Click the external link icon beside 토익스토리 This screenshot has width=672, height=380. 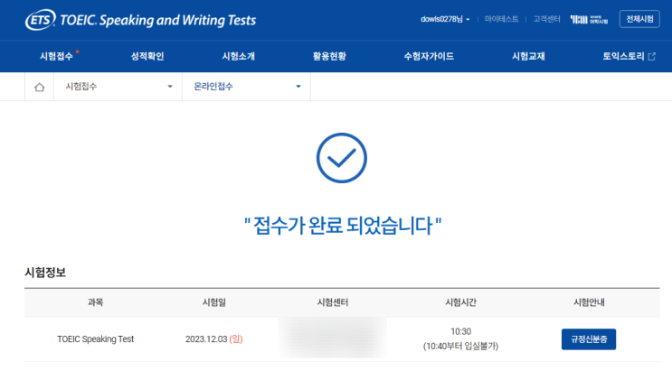coord(652,57)
